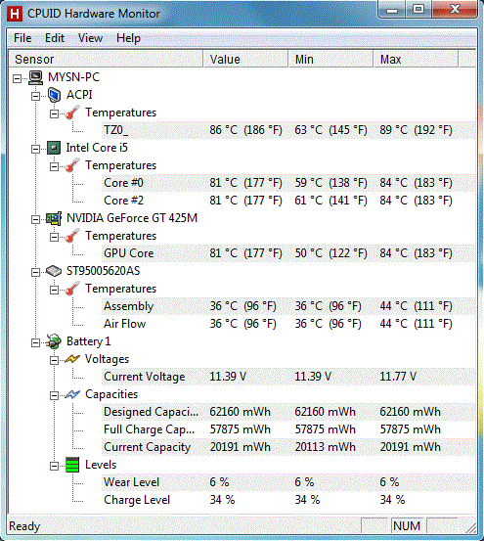Collapse Temperatures under ACPI
Image resolution: width=484 pixels, height=541 pixels.
tap(54, 113)
